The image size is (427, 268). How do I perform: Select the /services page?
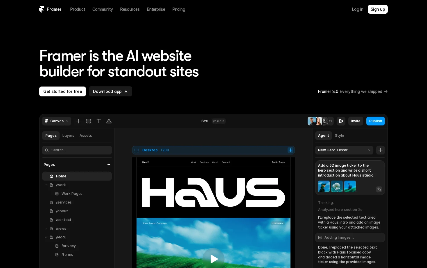77,202
